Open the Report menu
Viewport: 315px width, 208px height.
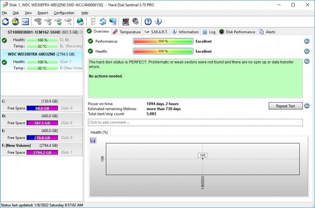tap(43, 13)
